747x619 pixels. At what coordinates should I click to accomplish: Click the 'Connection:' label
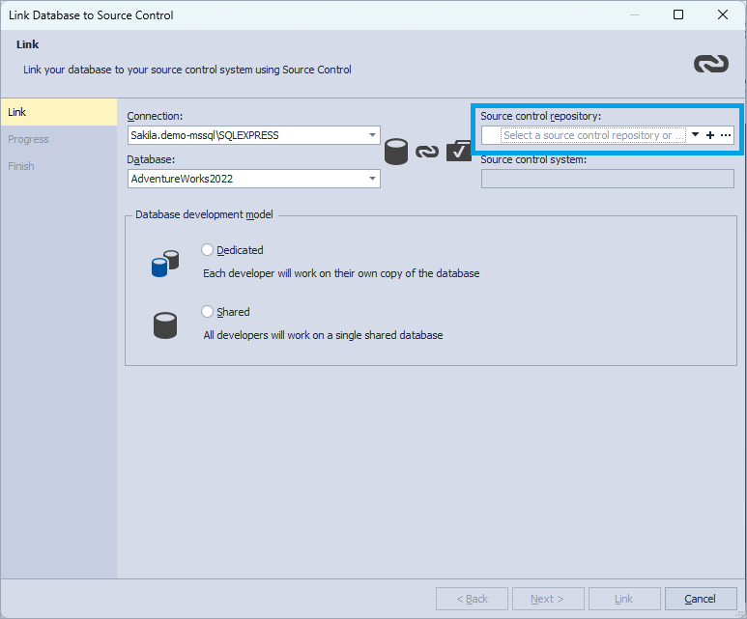click(x=155, y=116)
